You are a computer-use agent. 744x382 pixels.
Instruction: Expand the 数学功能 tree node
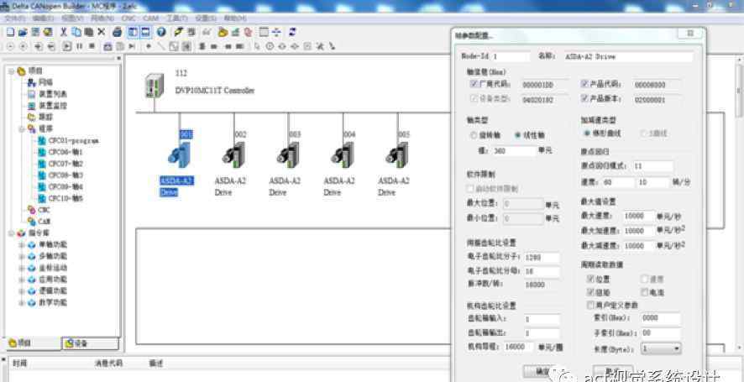click(x=21, y=302)
